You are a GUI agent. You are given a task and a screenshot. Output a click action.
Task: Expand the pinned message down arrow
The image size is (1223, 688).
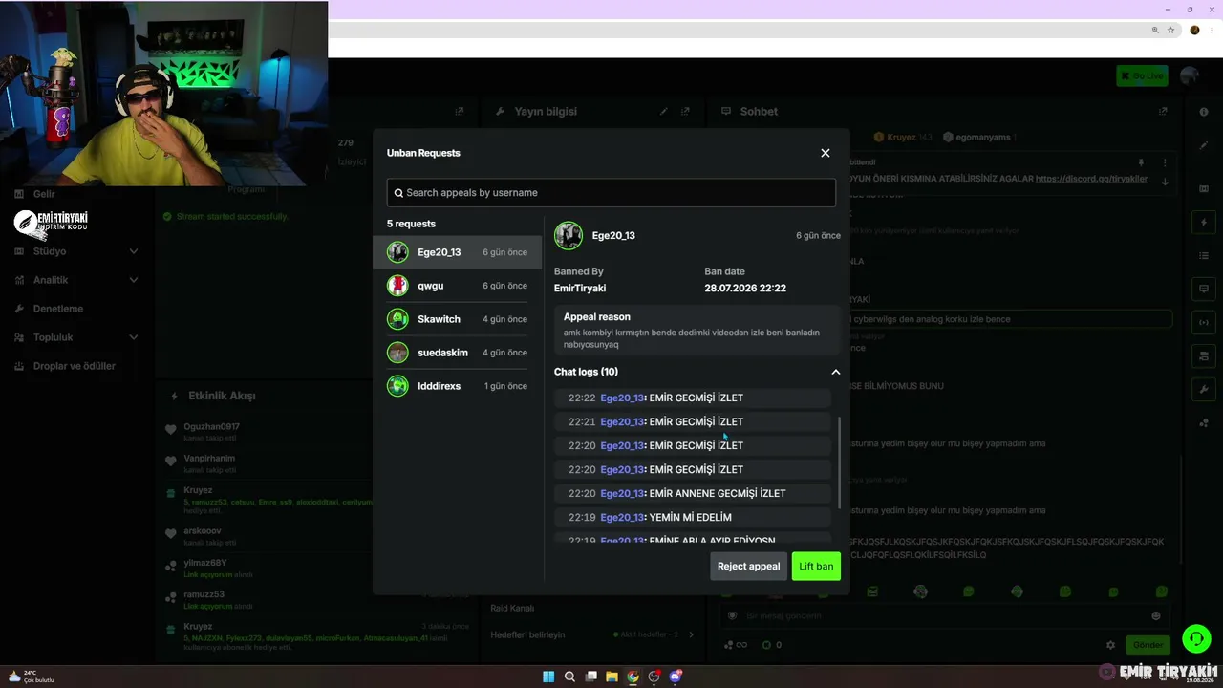click(x=1165, y=182)
